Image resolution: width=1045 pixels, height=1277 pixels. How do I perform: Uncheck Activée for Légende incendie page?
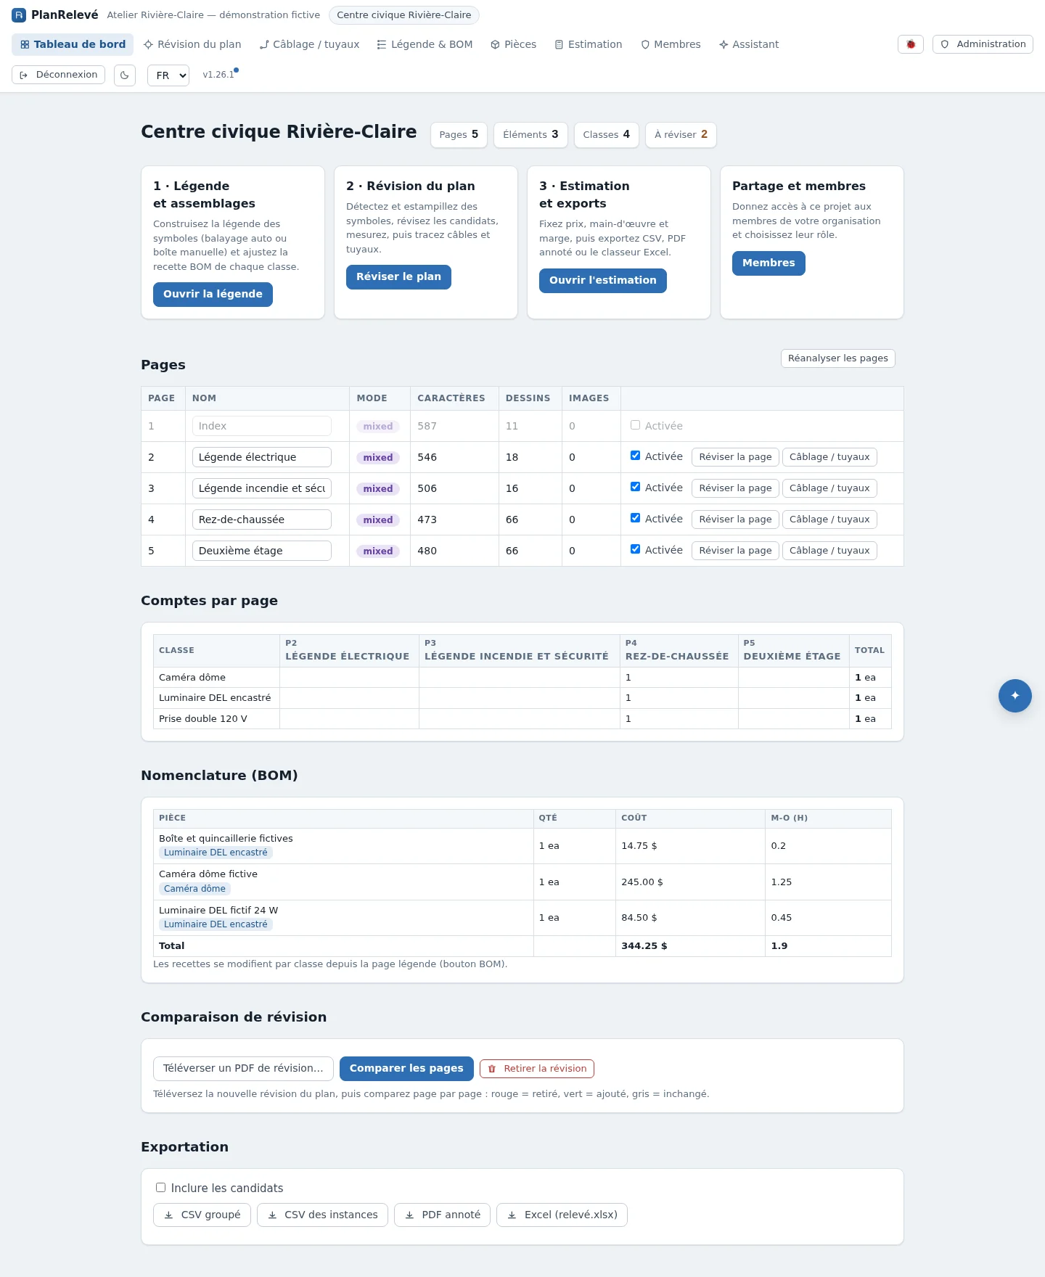635,487
